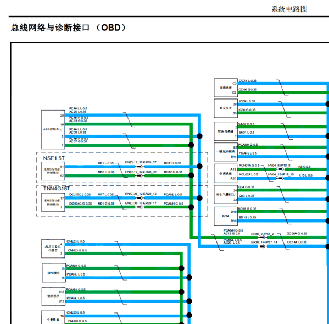Click the PCANH G 0.5 label beside EPB模块

[x=76, y=266]
